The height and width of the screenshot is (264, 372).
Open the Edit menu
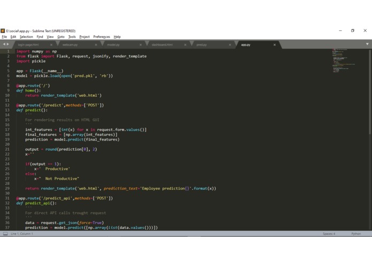coord(13,37)
